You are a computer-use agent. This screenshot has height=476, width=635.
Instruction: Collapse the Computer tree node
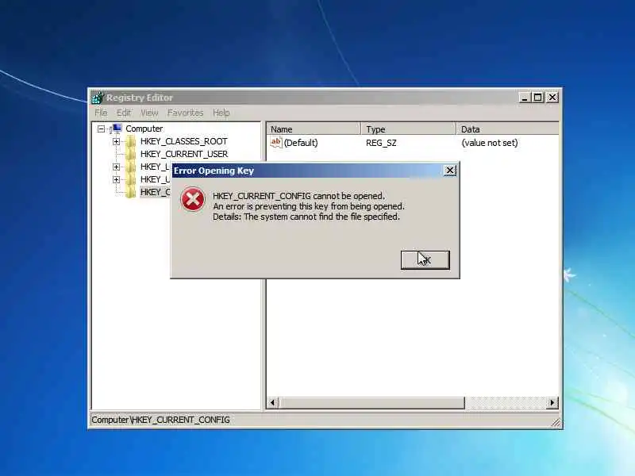point(101,129)
